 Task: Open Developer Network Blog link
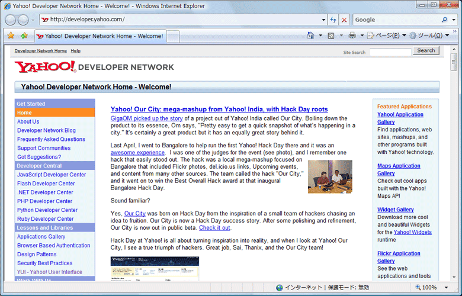point(46,130)
